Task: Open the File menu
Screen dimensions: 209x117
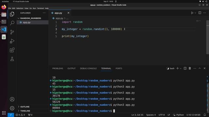Action: pyautogui.click(x=9, y=8)
